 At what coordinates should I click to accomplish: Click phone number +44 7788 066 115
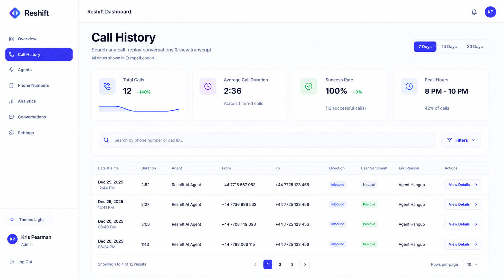coord(238,244)
